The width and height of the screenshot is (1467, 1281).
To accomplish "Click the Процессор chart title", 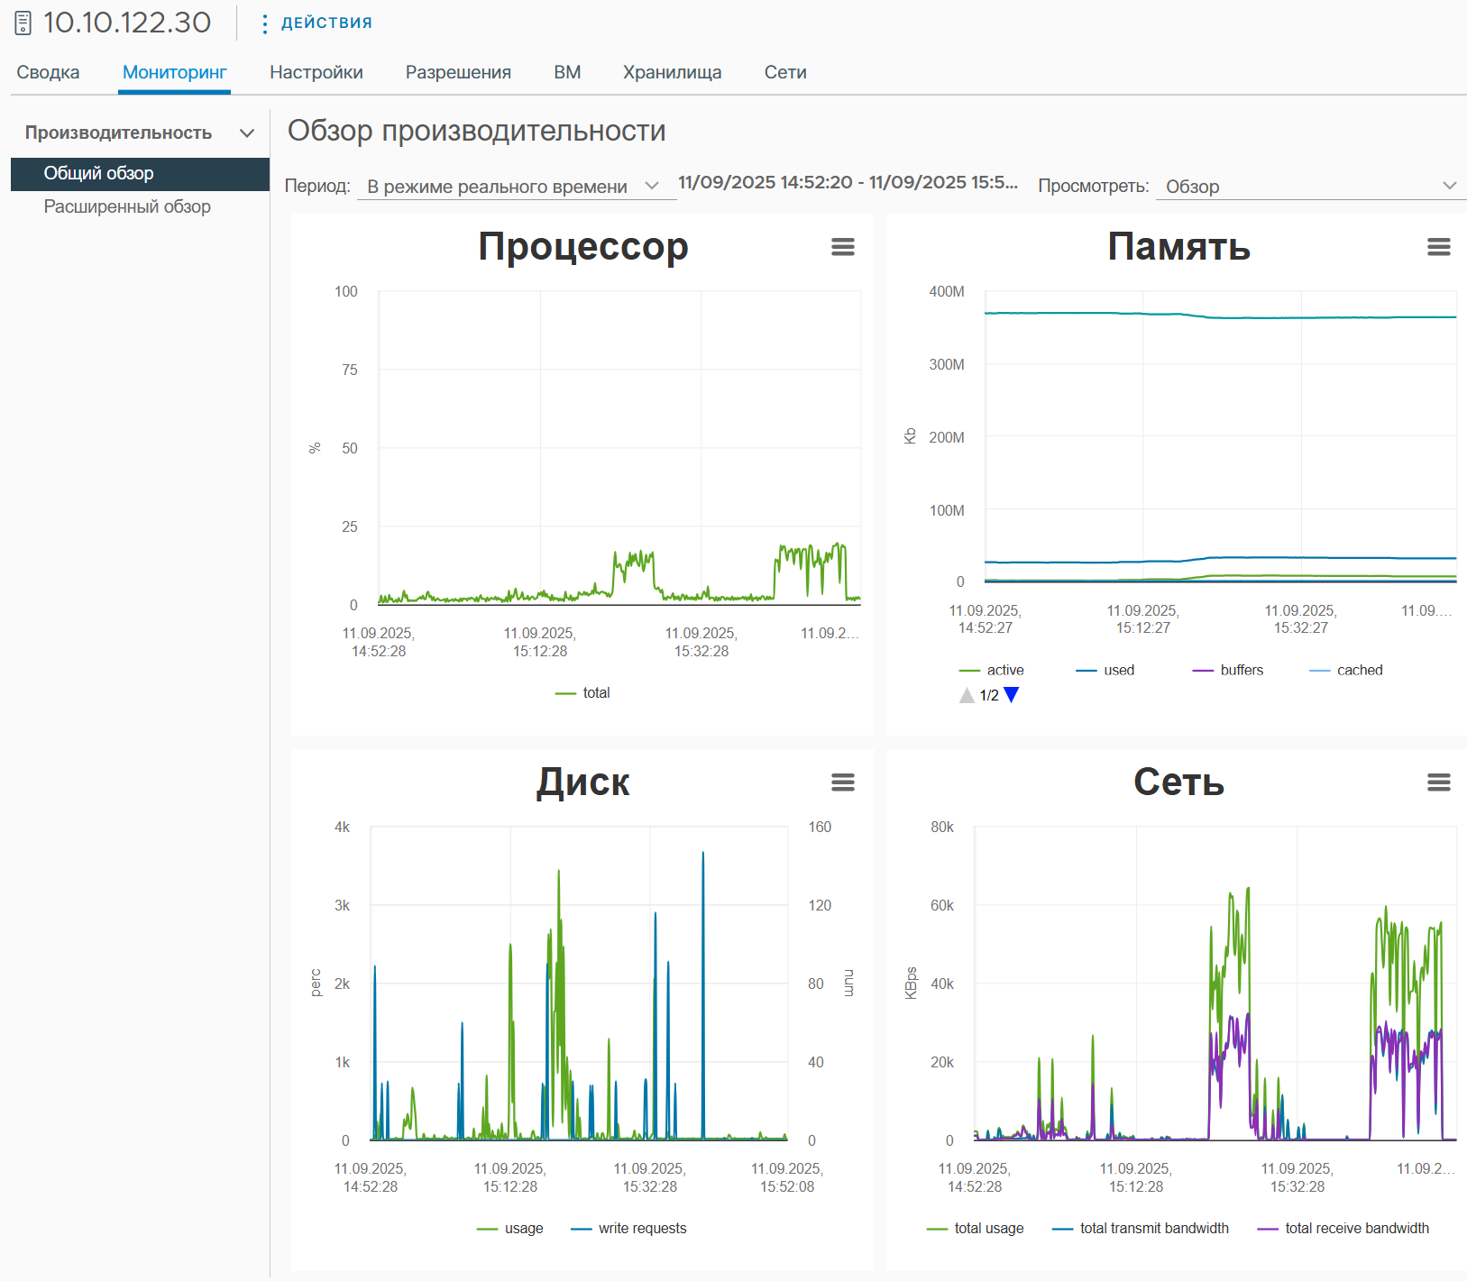I will tap(583, 246).
